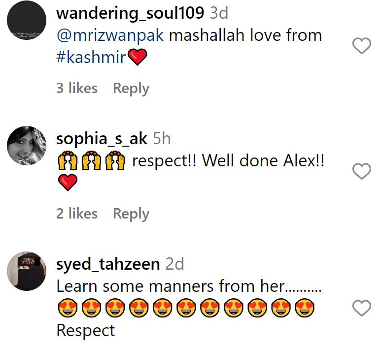
Task: Reply to wandering_soul109's comment
Action: 131,89
